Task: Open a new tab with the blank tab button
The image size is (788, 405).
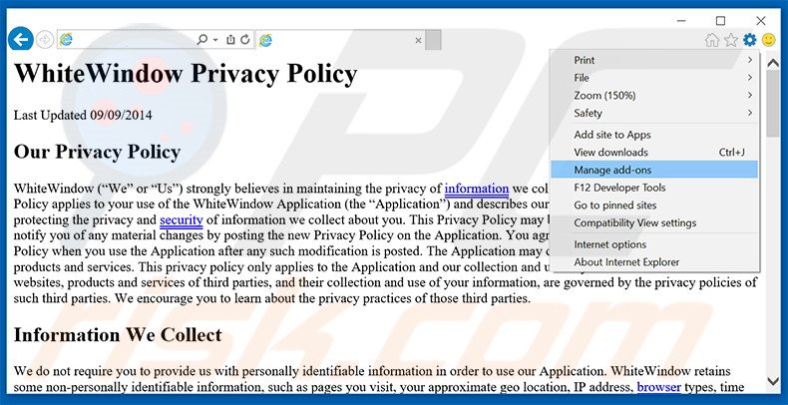Action: point(433,40)
